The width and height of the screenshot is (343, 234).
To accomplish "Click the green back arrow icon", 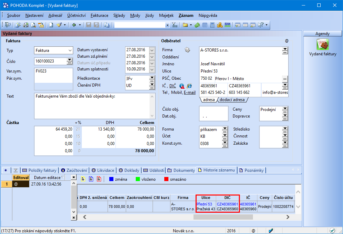I will click(x=74, y=25).
